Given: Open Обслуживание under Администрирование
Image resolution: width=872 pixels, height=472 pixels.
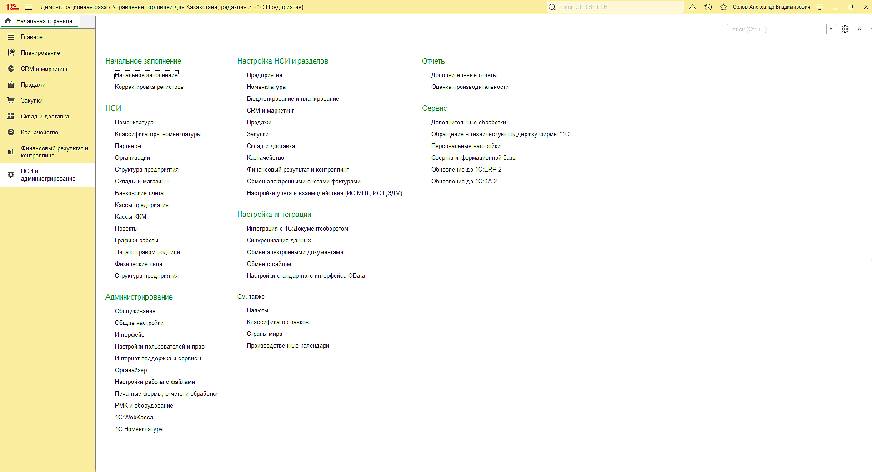Looking at the screenshot, I should 135,311.
